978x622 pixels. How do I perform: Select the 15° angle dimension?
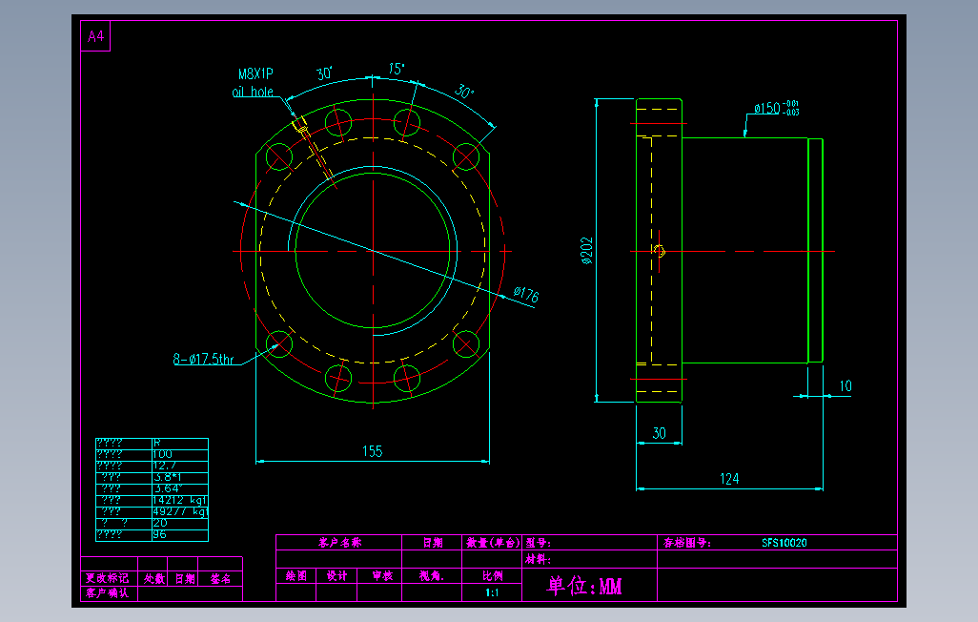[x=397, y=68]
